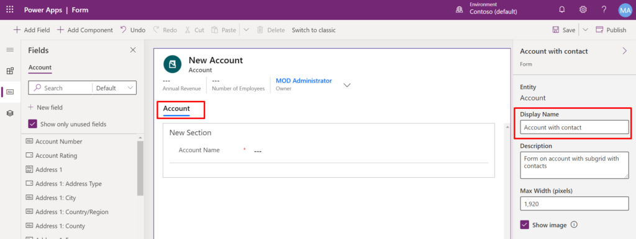
Task: Select the Address 1: County field
Action: point(55,226)
